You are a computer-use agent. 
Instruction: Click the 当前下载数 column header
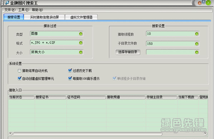(188, 97)
